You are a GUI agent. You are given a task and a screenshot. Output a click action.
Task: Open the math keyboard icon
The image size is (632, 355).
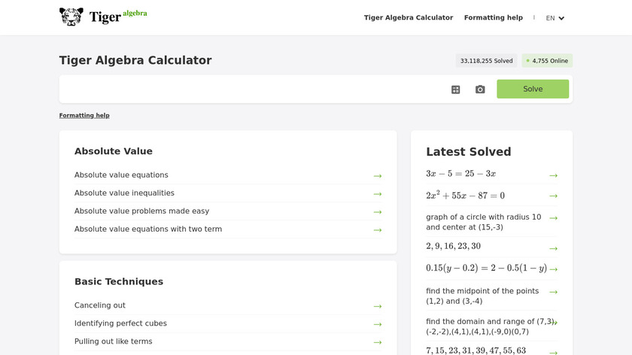[x=455, y=90]
